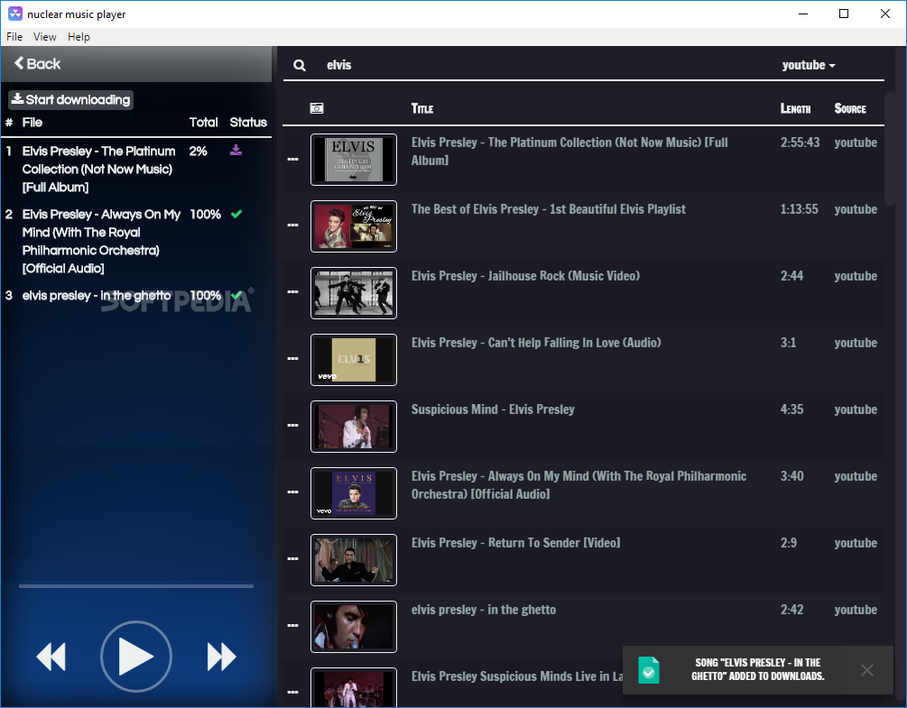Click Start downloading button

tap(71, 99)
